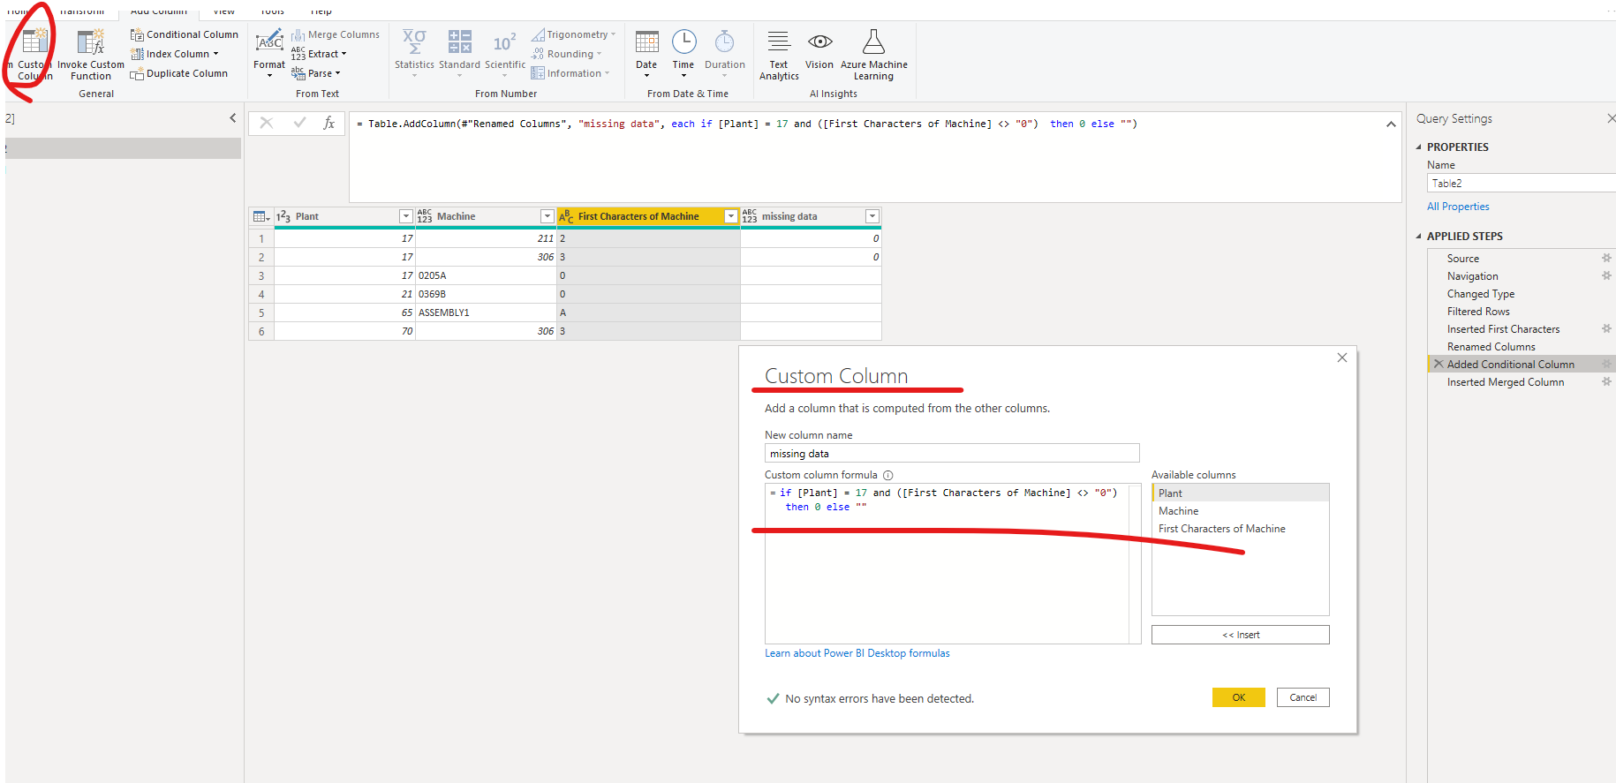Click the info icon beside Custom column formula

[x=888, y=475]
